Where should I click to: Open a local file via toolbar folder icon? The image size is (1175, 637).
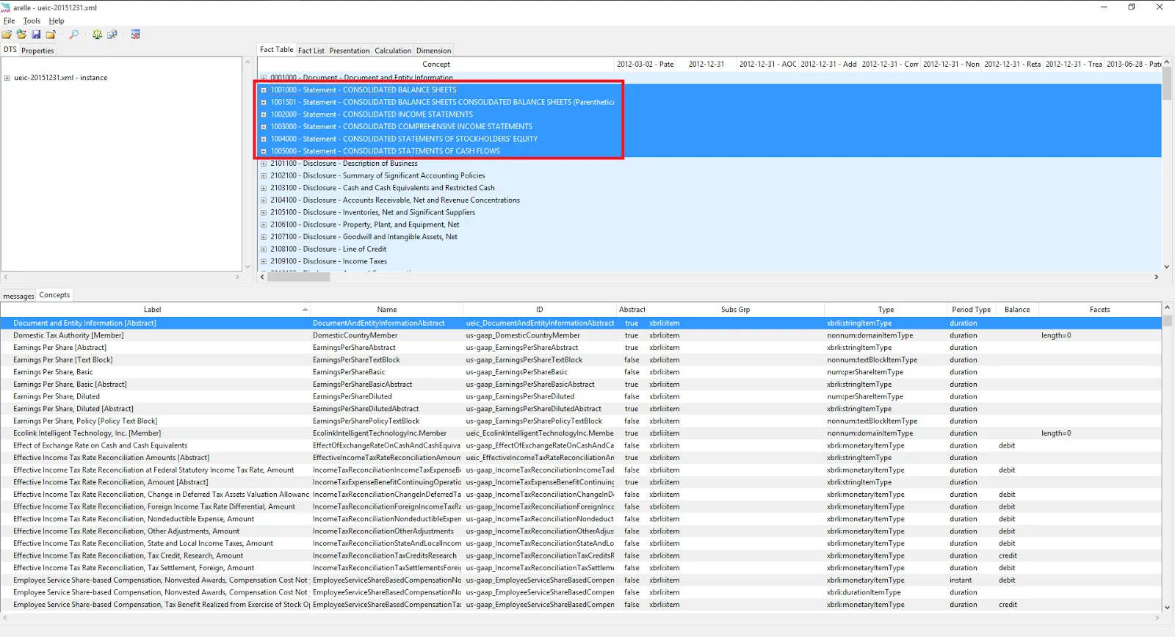[x=7, y=34]
